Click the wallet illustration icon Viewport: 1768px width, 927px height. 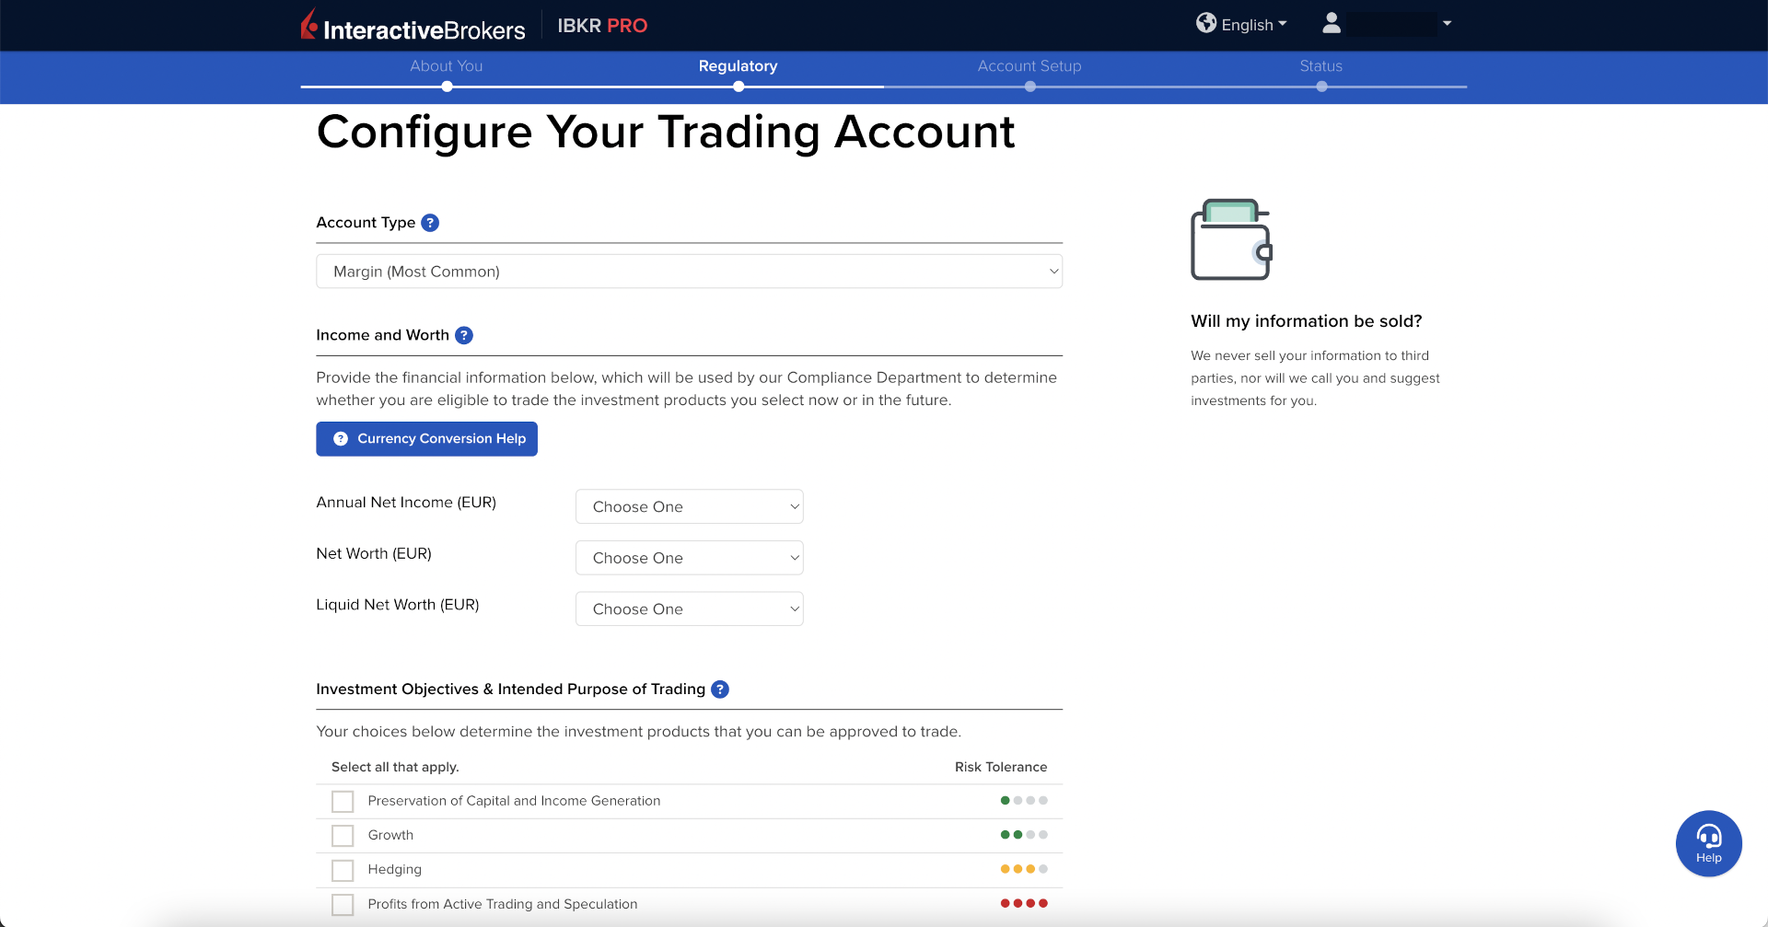(x=1231, y=239)
